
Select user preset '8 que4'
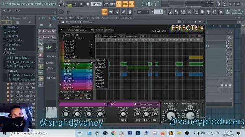[x=102, y=86]
